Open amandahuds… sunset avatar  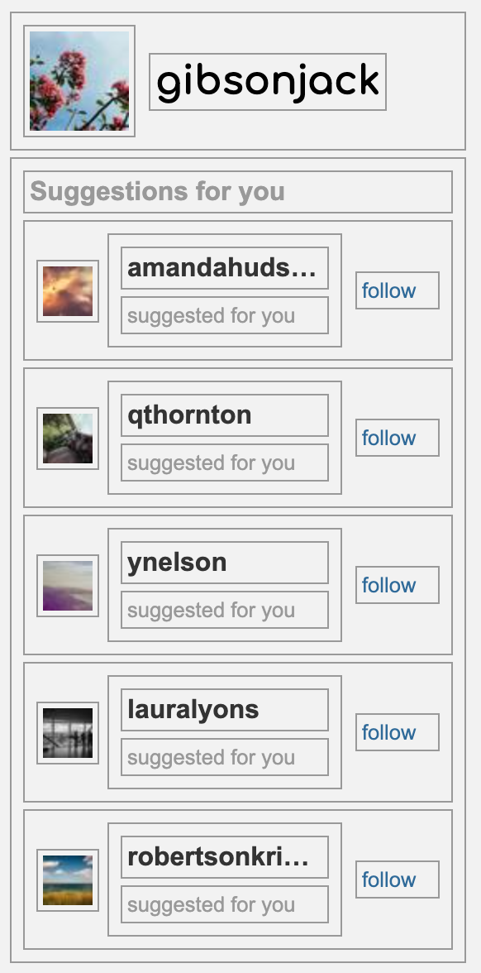pyautogui.click(x=68, y=291)
